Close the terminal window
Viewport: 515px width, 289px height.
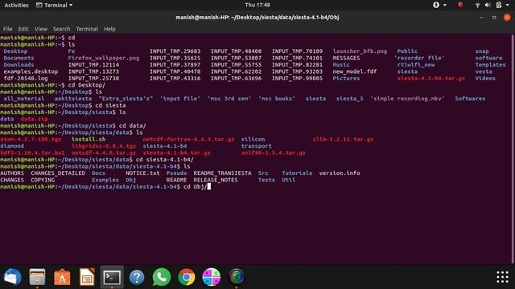(507, 18)
